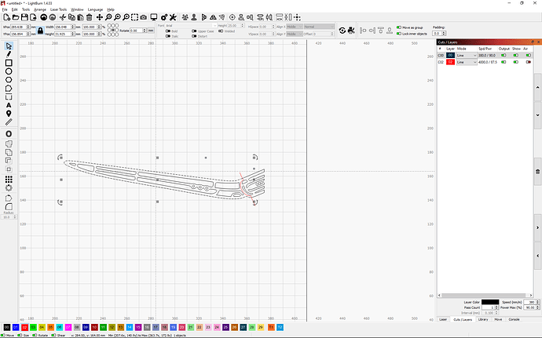Pick red 02 swatch in color palette
The width and height of the screenshot is (542, 338).
[24, 327]
